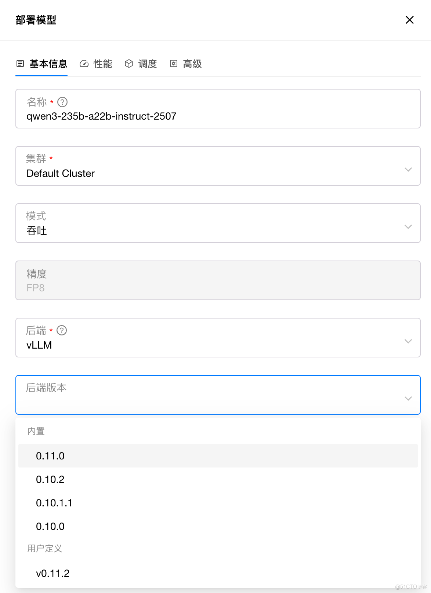
Task: Open the 后端 vLLM dropdown
Action: click(408, 341)
